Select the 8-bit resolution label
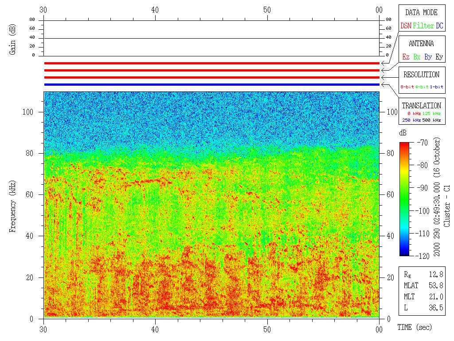The image size is (454, 341). (407, 87)
